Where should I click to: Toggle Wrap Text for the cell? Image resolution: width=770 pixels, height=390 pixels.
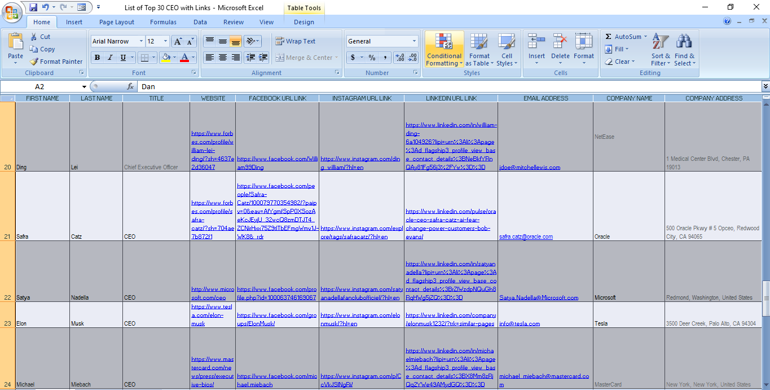296,41
